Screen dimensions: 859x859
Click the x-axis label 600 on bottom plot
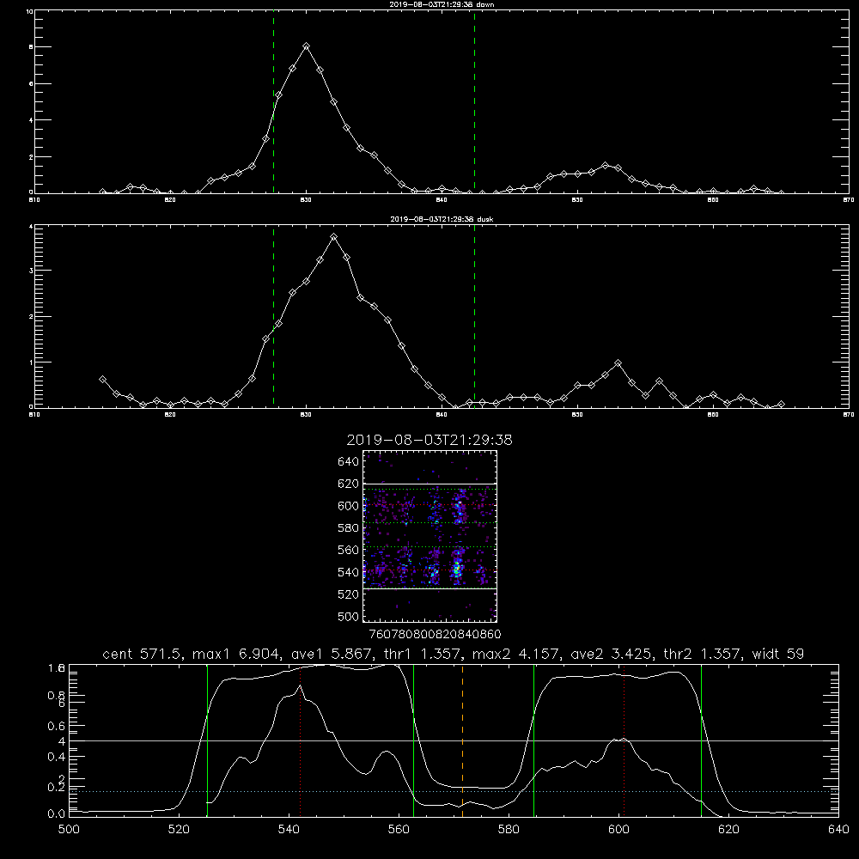point(618,829)
